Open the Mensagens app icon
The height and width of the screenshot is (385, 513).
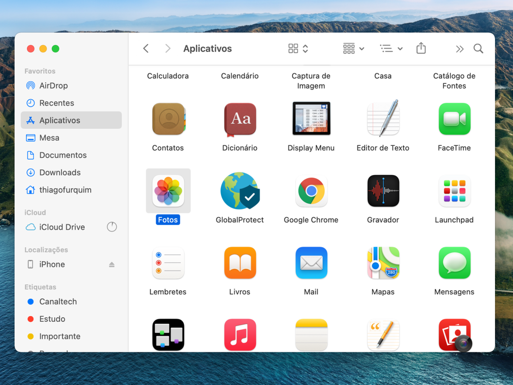pyautogui.click(x=454, y=263)
